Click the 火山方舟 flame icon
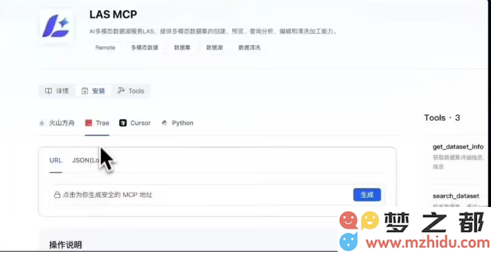Viewport: 491px width, 253px height. coord(42,123)
